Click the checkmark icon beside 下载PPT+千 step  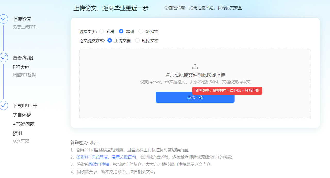[x=4, y=105]
